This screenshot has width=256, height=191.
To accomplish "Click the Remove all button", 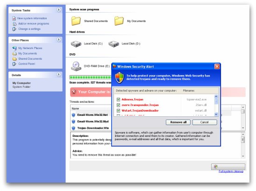I will point(178,122).
